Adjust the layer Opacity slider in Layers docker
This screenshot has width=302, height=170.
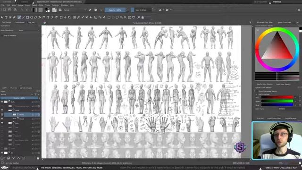[20, 98]
